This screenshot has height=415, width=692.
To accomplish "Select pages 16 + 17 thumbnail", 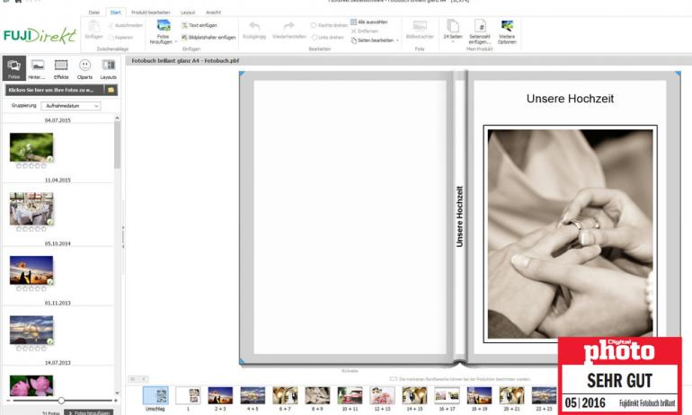I will [447, 395].
